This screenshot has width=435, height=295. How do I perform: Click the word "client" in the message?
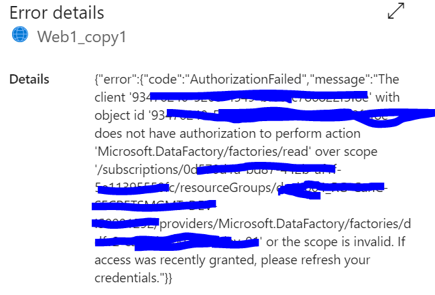110,98
